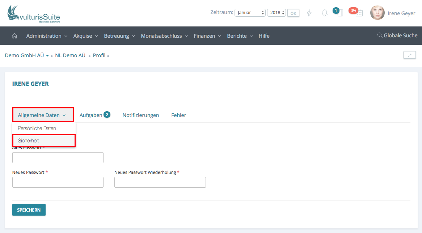The width and height of the screenshot is (422, 233).
Task: Switch to the Aufgaben tab
Action: (91, 115)
